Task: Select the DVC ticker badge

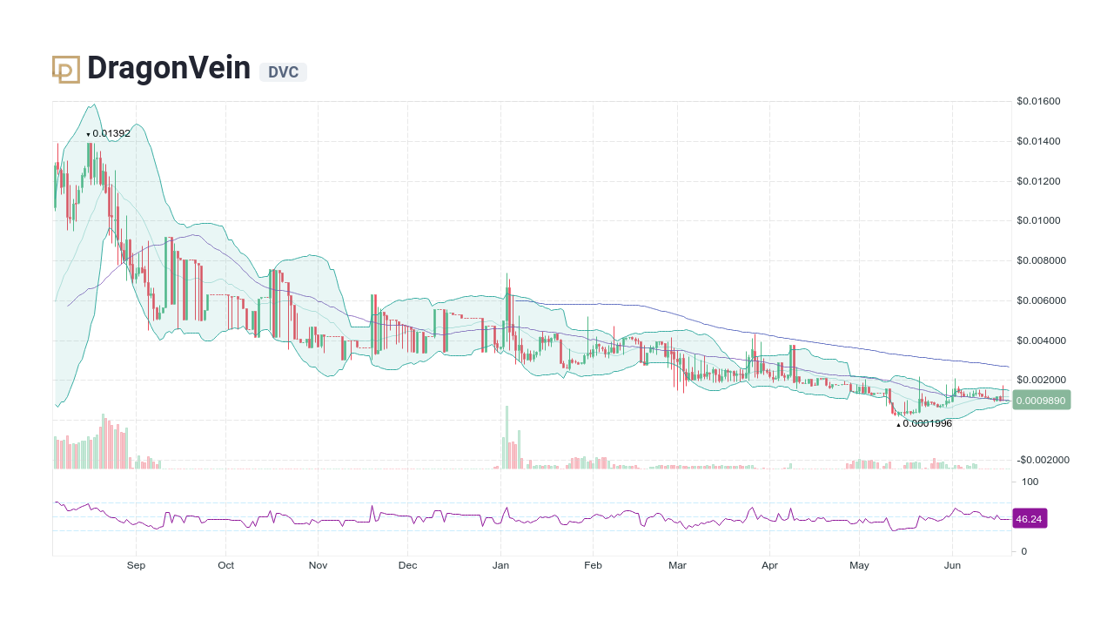Action: [283, 73]
